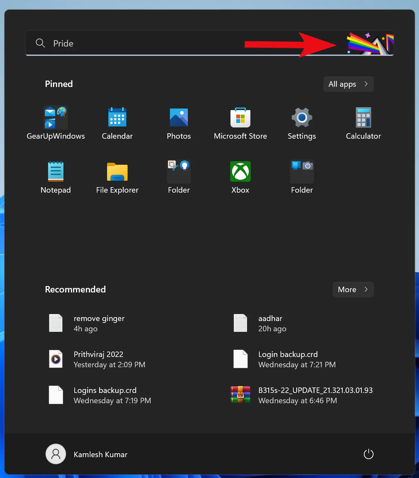Open the pinned Folder next to Xbox
The width and height of the screenshot is (419, 478).
point(302,177)
